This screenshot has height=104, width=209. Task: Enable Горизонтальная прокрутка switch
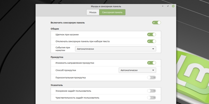point(152,77)
